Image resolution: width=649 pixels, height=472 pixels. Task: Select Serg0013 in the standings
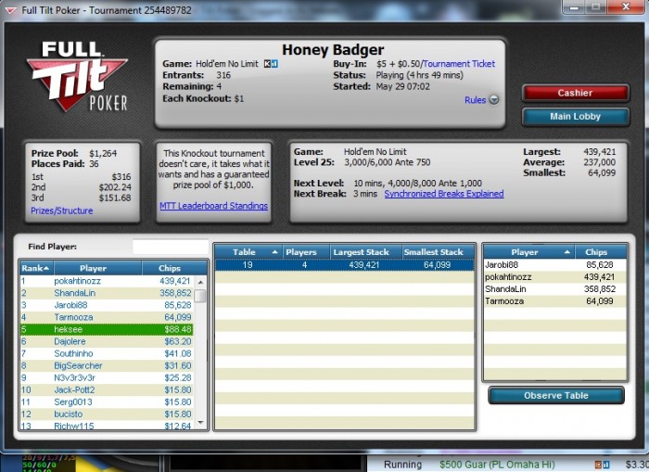tap(107, 402)
